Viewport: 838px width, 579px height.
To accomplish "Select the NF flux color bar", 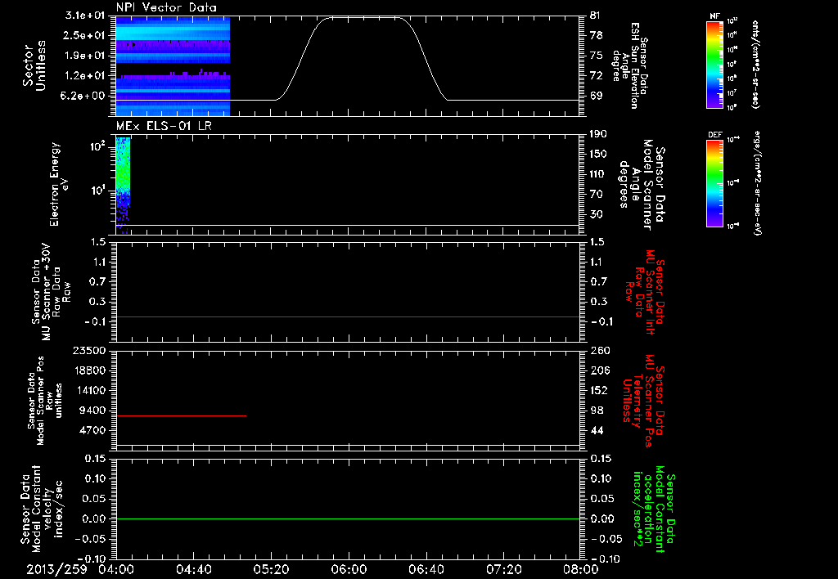I will click(714, 64).
